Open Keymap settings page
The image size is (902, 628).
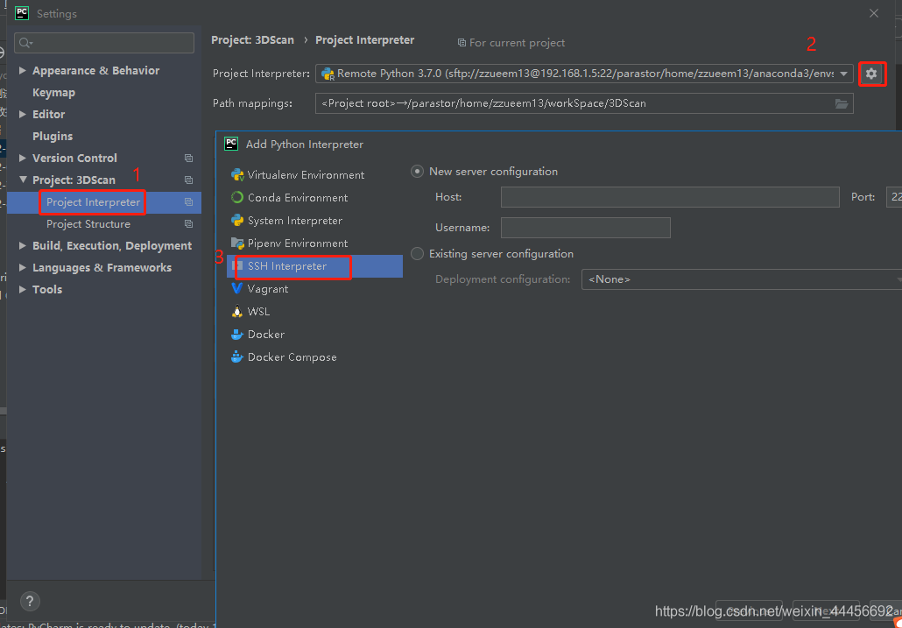click(x=53, y=93)
